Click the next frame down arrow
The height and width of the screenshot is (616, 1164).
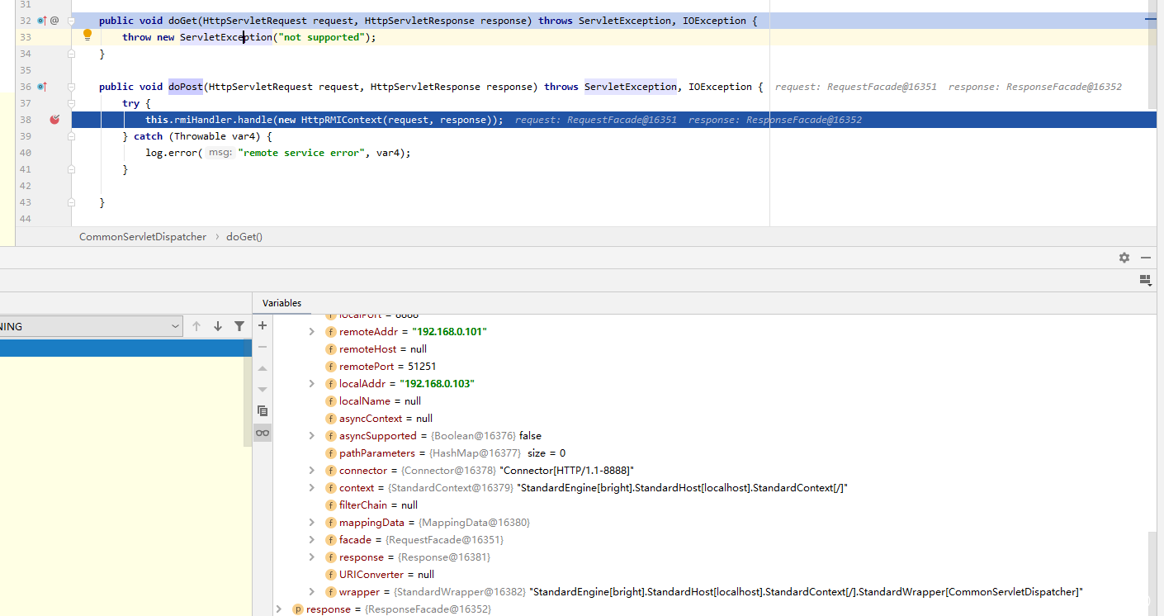pyautogui.click(x=218, y=326)
